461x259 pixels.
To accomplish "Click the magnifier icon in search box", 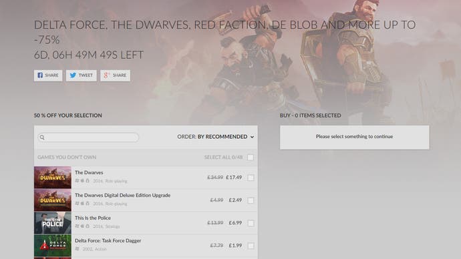I will click(x=42, y=138).
